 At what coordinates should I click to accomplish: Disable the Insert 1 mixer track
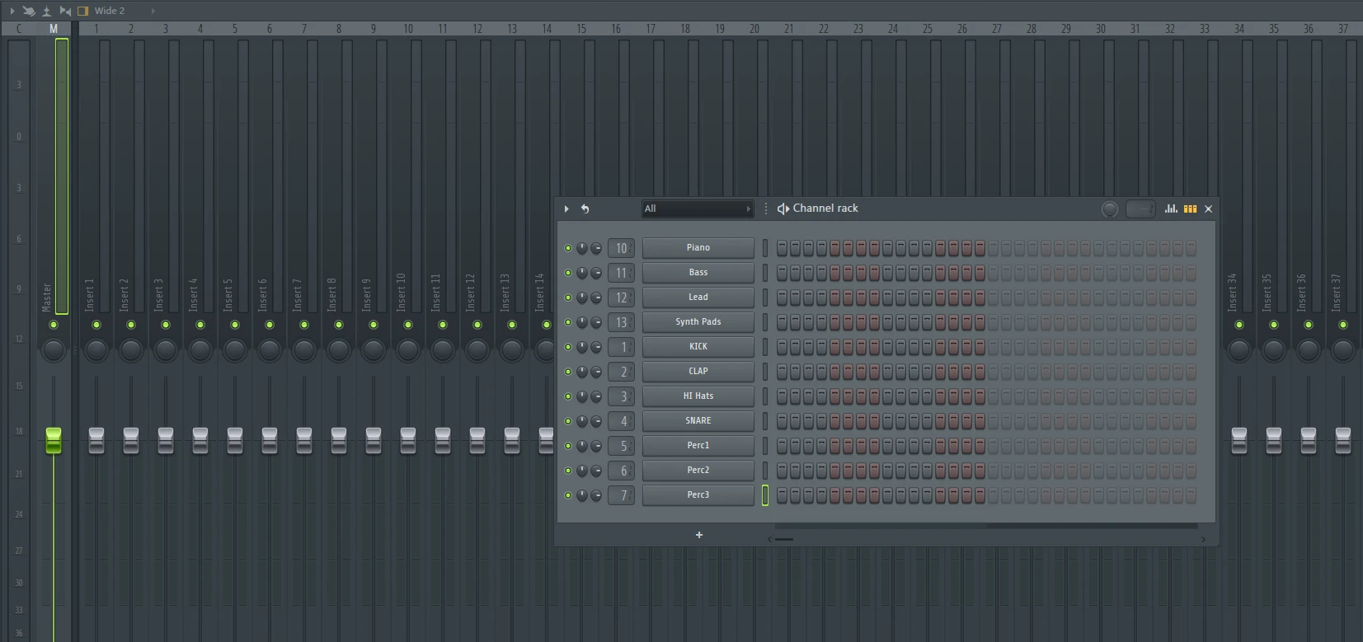tap(96, 325)
